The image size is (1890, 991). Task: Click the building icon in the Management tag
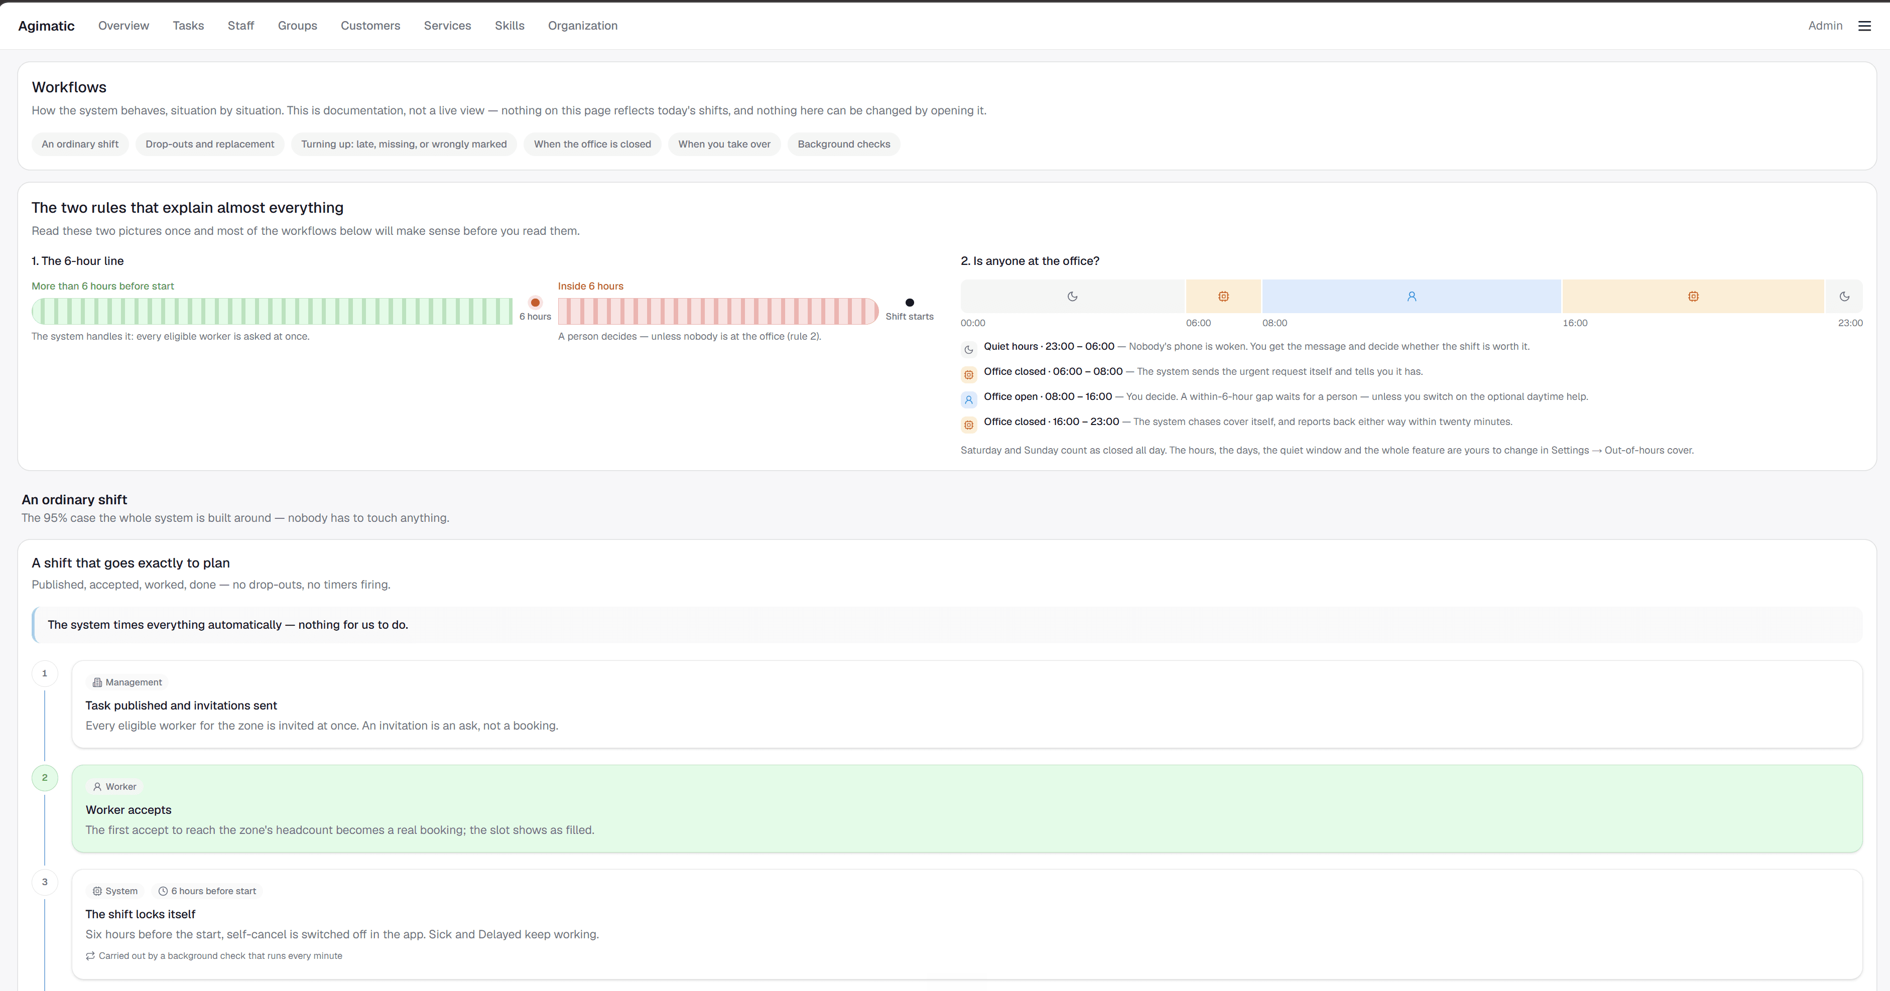(x=97, y=682)
